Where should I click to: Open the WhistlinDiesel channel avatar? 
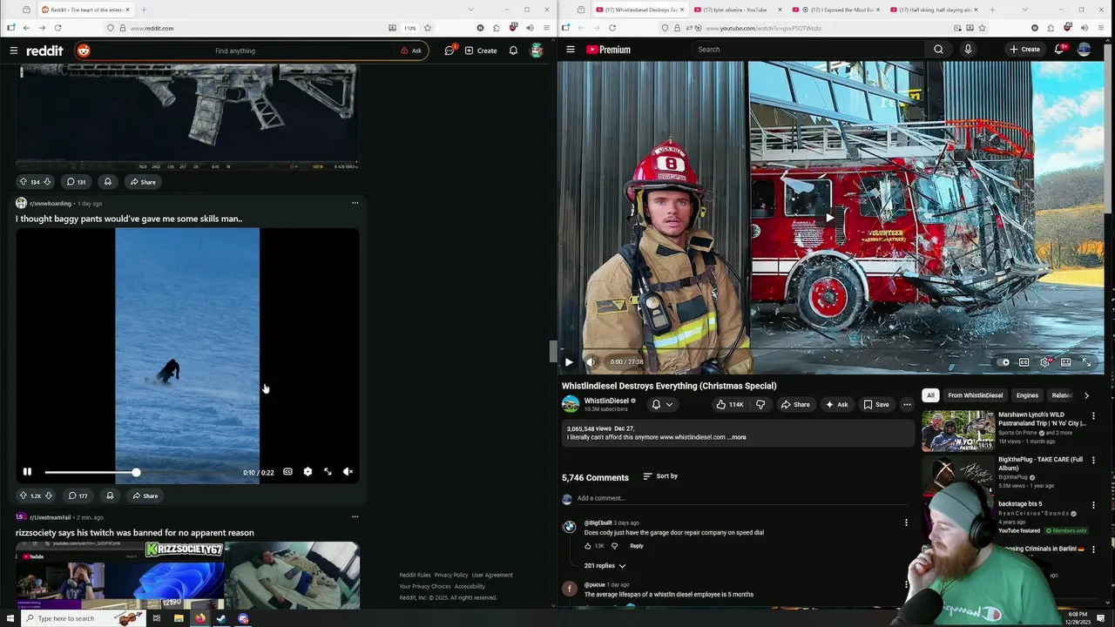[571, 404]
